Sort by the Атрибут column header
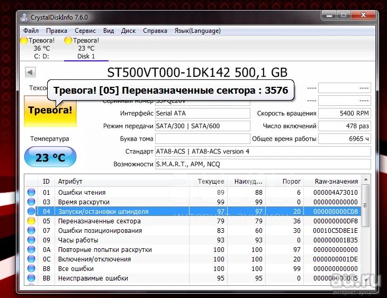This screenshot has width=387, height=298. click(x=122, y=182)
